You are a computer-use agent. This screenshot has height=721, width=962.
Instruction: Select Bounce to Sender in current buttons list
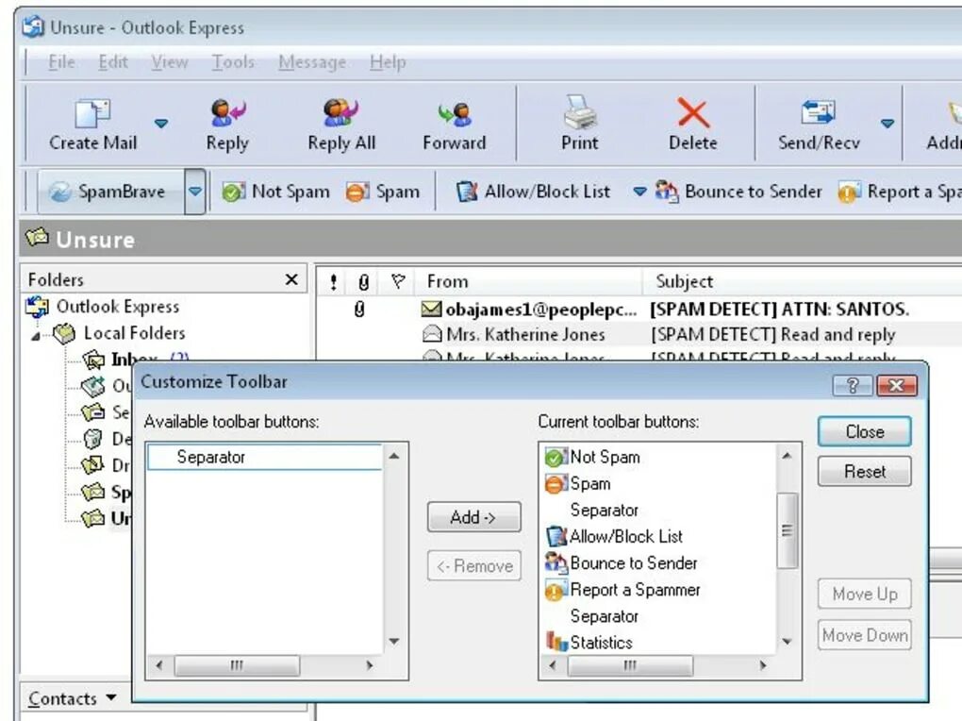[622, 563]
